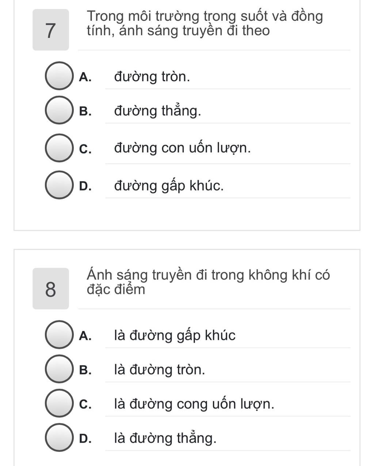Image resolution: width=374 pixels, height=466 pixels.
Task: Choose answer text "là đường thẳng." in question 8
Action: [165, 438]
